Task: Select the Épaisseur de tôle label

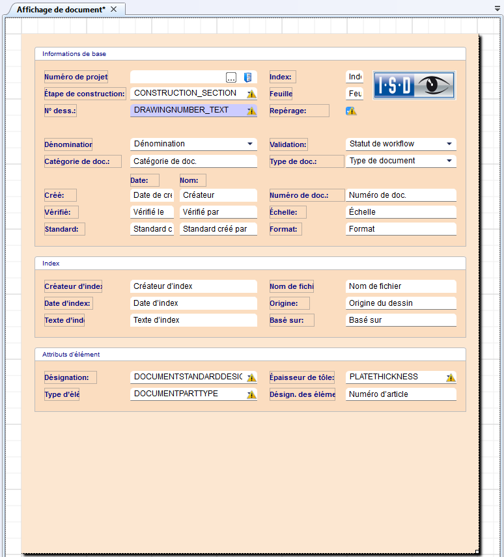Action: (x=302, y=377)
